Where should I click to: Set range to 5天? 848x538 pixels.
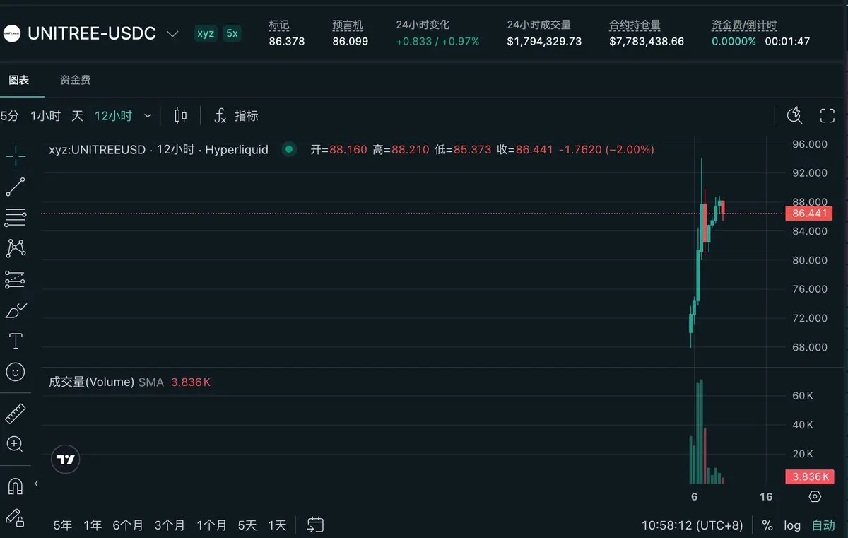(x=247, y=525)
